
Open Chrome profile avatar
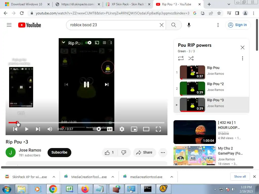pos(245,13)
